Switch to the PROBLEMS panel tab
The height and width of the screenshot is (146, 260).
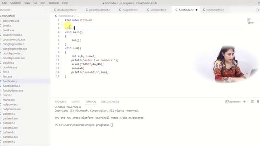(61, 102)
